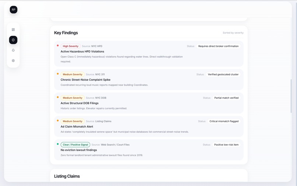
Task: Click the red severity dot on HPD finding
Action: [58, 45]
